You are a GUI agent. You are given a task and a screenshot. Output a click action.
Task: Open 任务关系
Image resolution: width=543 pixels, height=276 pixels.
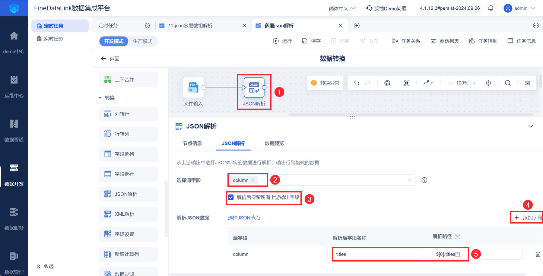[406, 41]
